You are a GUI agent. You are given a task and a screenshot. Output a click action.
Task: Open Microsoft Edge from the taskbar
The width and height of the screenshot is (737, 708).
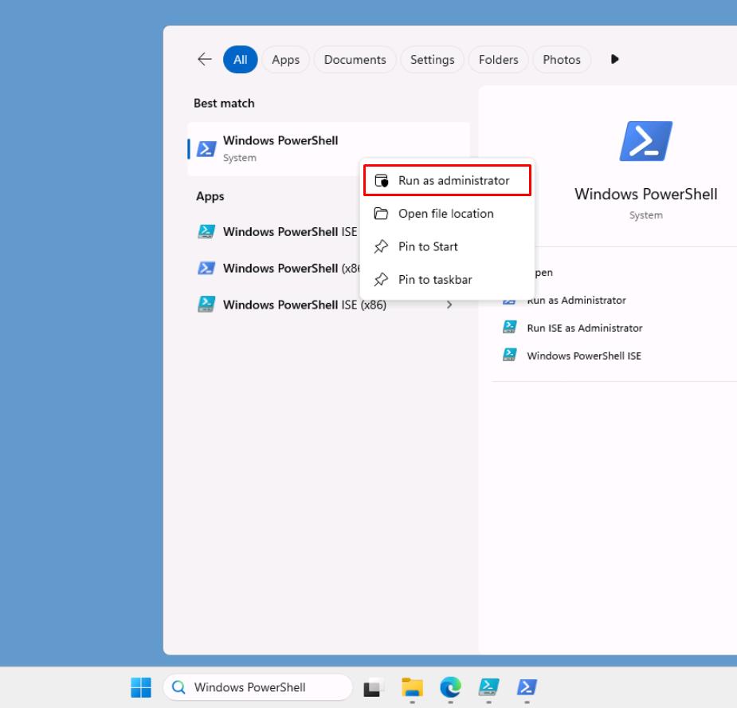(450, 687)
